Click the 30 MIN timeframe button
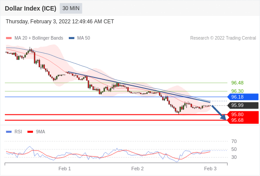Viewport: 260px width, 176px height. pyautogui.click(x=71, y=8)
